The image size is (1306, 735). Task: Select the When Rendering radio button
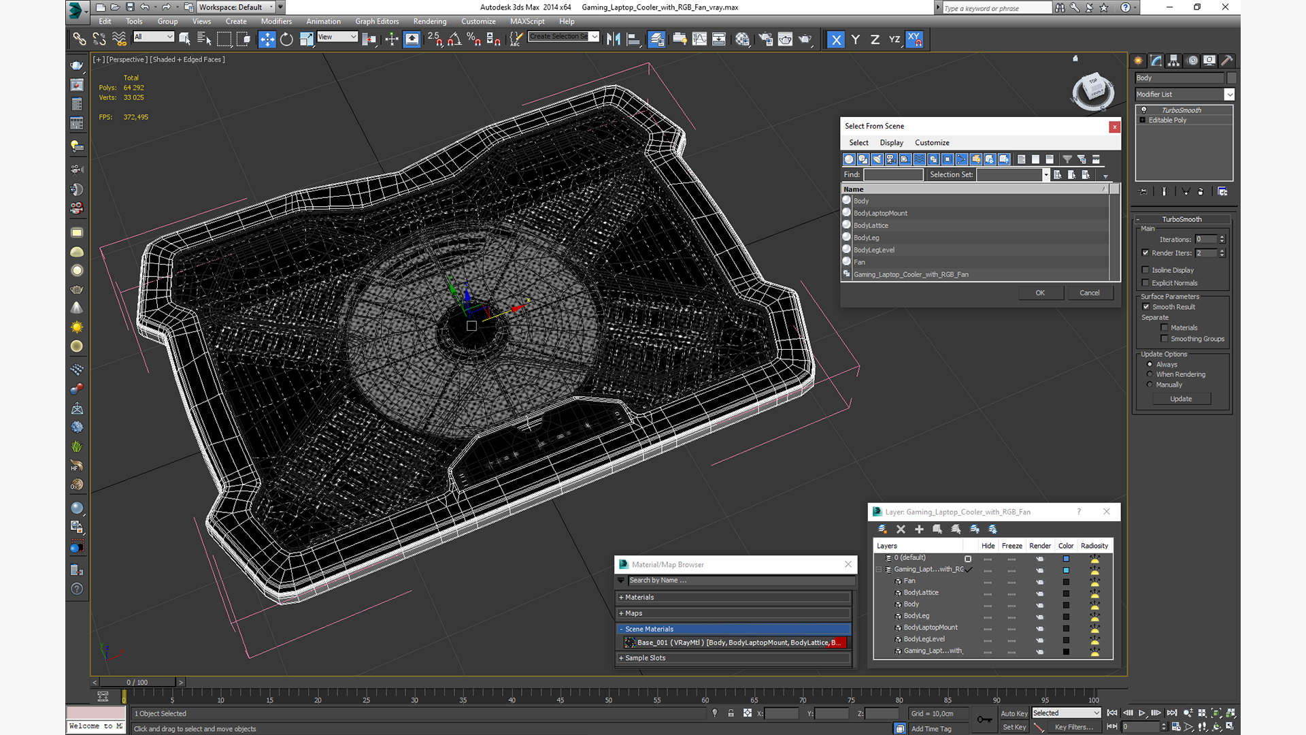(1150, 374)
